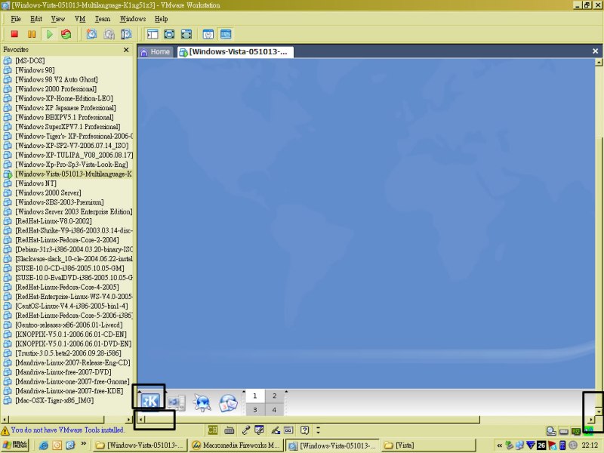Click the CH input language indicator
Image resolution: width=604 pixels, height=453 pixels.
tap(213, 430)
